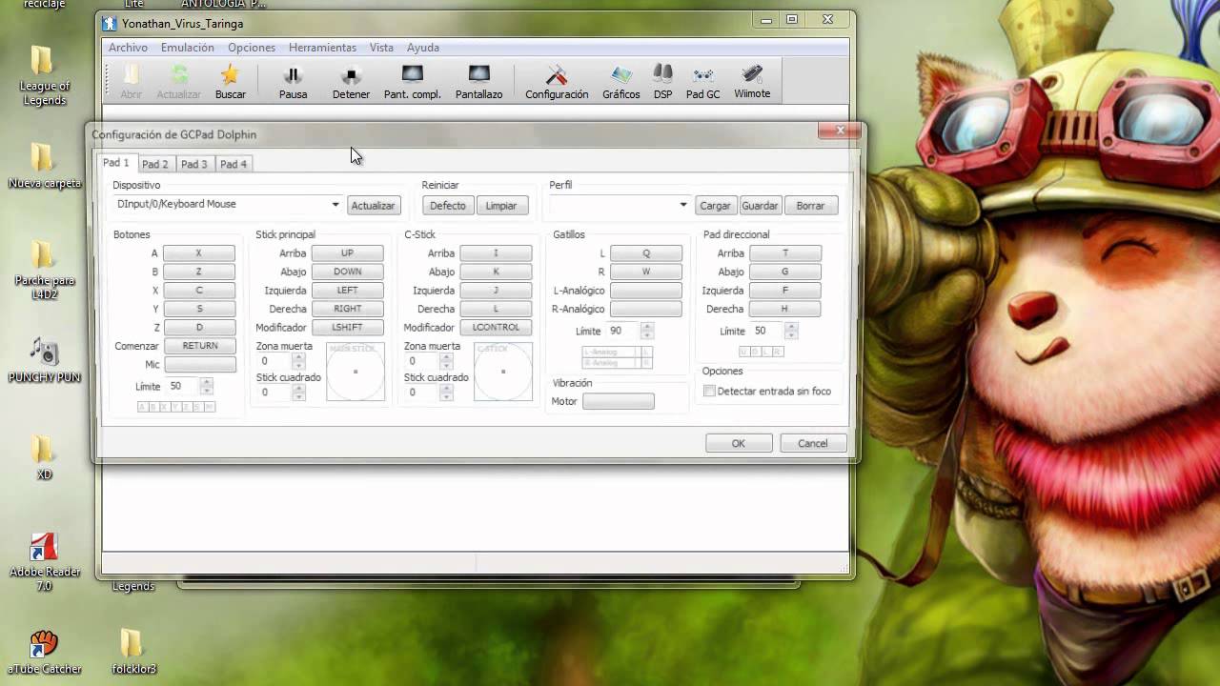Select the Nueva carpeta desktop folder
Screen dimensions: 1220x686
(x=44, y=167)
